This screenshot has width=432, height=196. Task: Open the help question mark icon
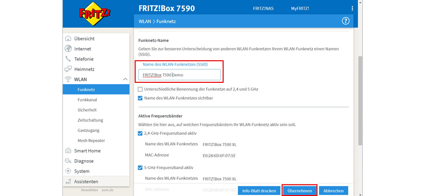pos(345,21)
